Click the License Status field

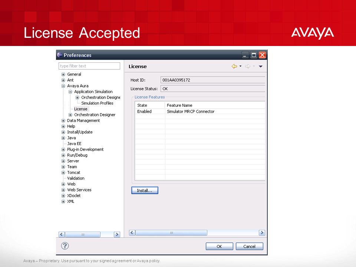213,89
